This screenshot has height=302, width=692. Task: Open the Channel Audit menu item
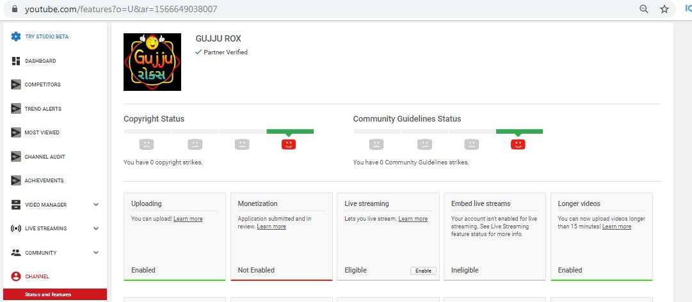[x=45, y=157]
